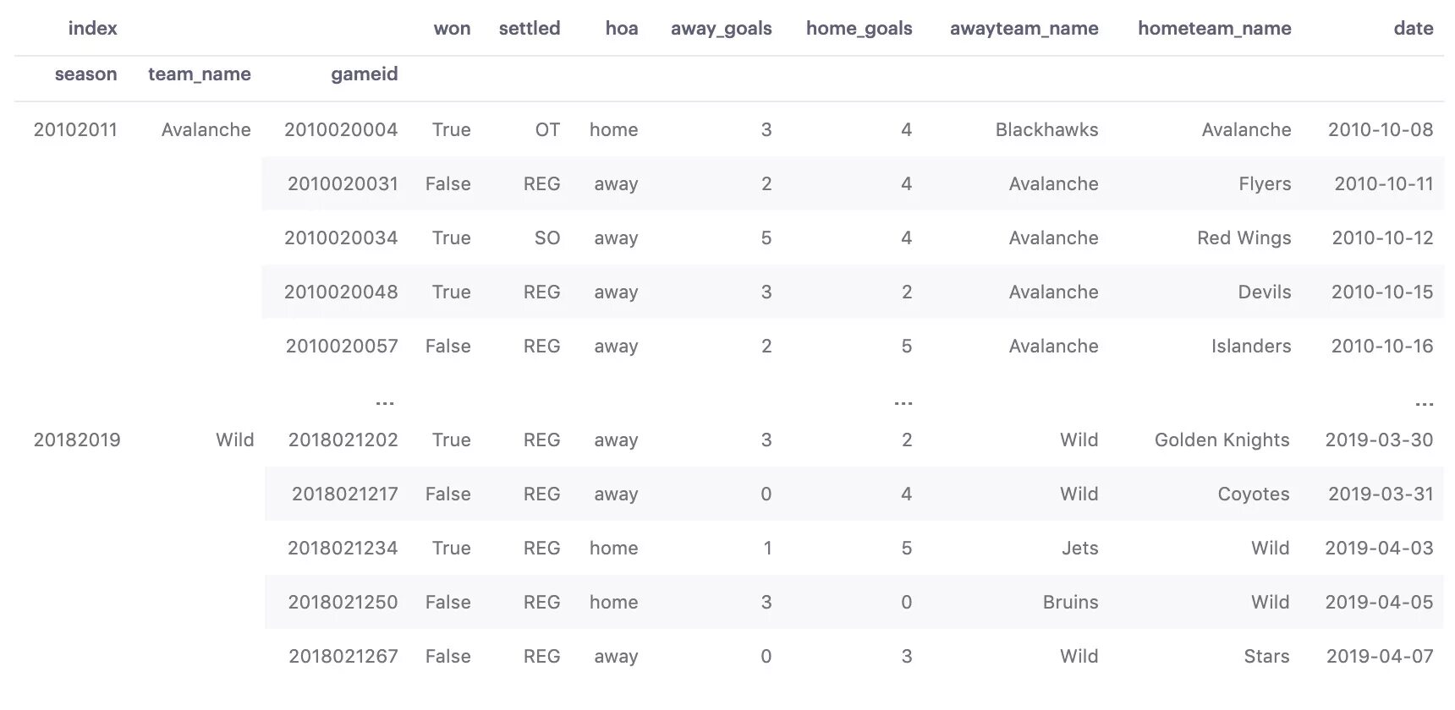
Task: Click the 'season' index header
Action: pos(85,74)
